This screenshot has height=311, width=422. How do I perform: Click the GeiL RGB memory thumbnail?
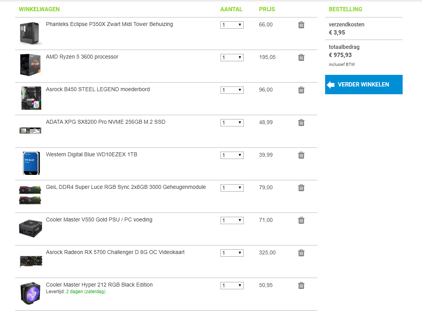point(30,195)
